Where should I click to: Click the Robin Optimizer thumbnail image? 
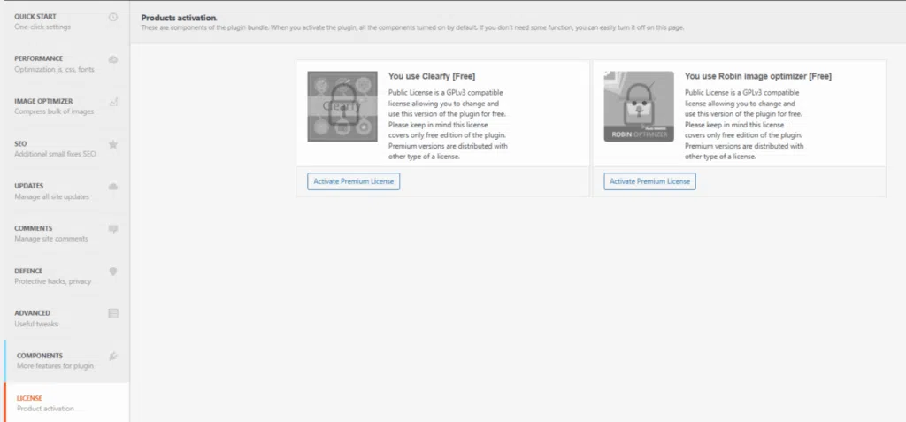[638, 106]
